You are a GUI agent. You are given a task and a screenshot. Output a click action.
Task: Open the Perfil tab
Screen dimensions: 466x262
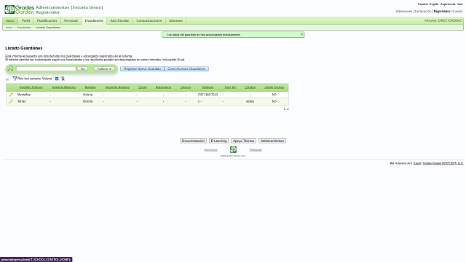(26, 20)
